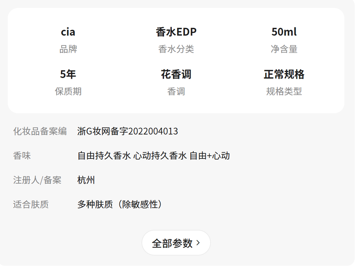Click the filing number 浙G妆网备字2022004013

point(128,131)
